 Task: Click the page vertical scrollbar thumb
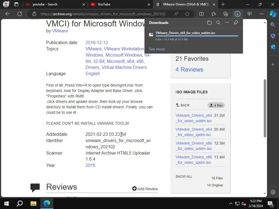coord(265,108)
